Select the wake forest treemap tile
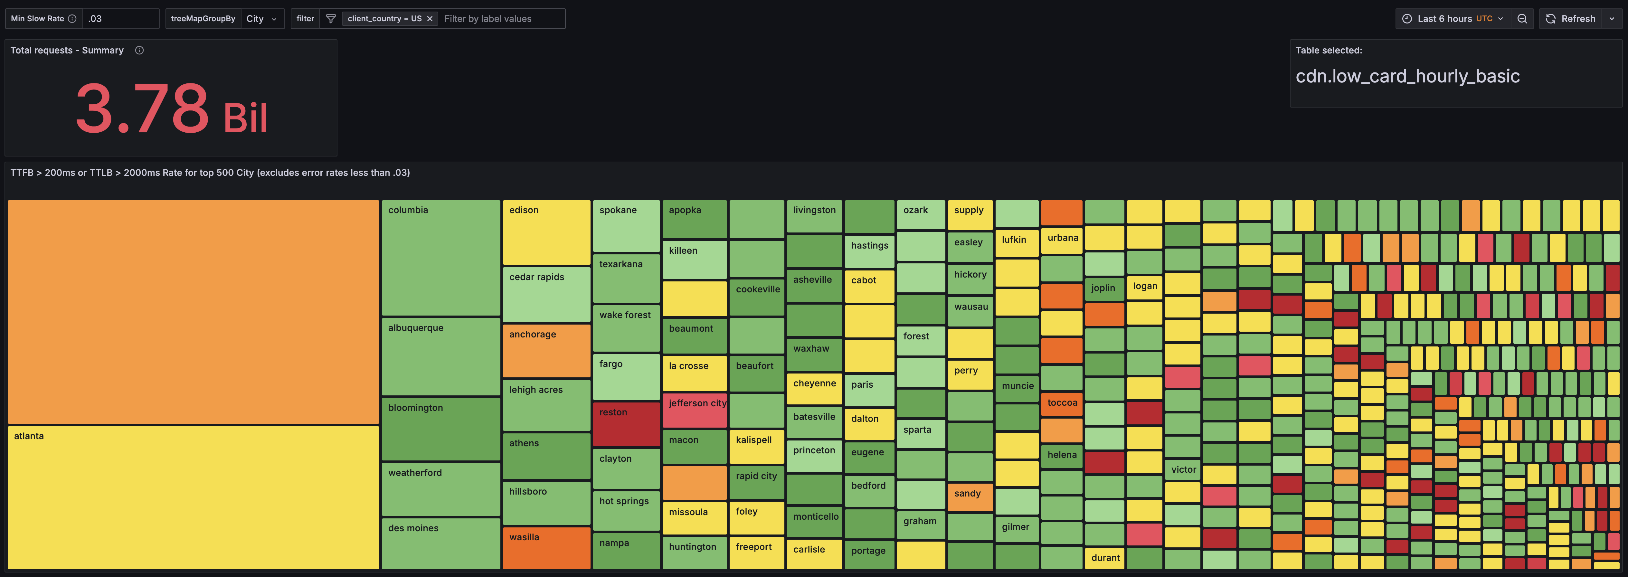This screenshot has height=577, width=1628. pyautogui.click(x=626, y=329)
